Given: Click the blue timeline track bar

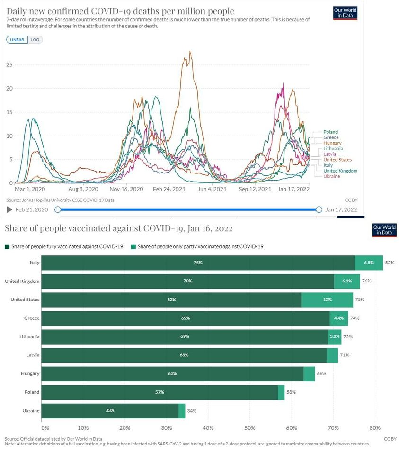Looking at the screenshot, I should click(188, 209).
